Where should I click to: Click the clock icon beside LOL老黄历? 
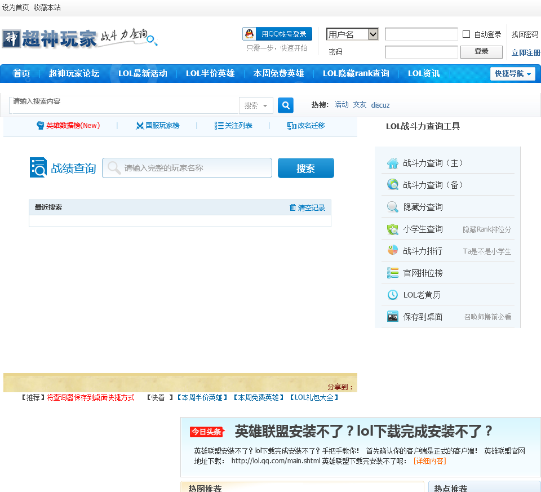[x=393, y=295]
